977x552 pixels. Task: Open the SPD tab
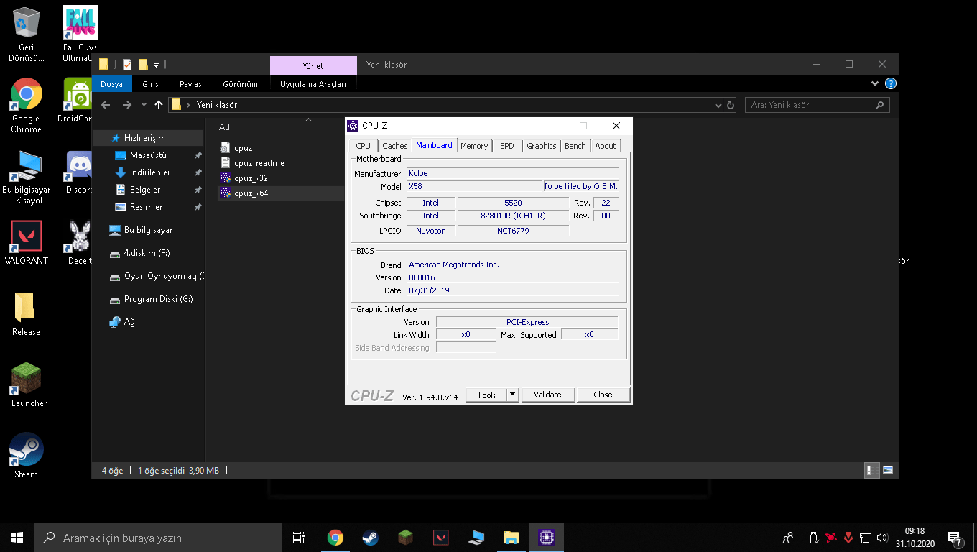[507, 146]
